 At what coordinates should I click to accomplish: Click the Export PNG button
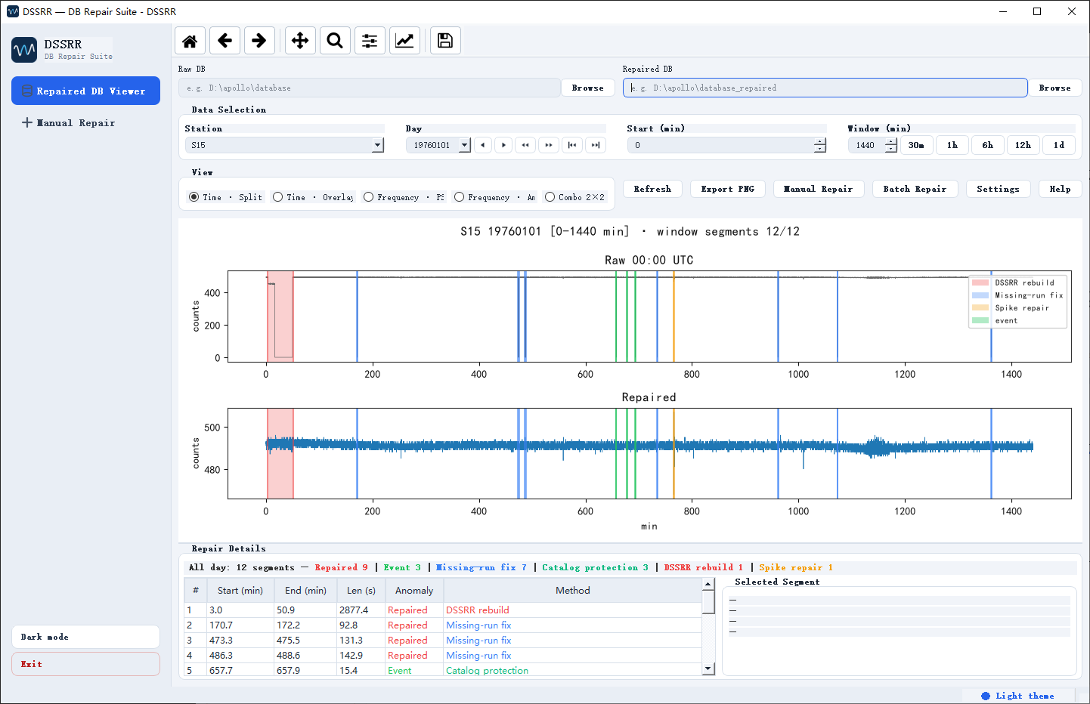point(728,189)
